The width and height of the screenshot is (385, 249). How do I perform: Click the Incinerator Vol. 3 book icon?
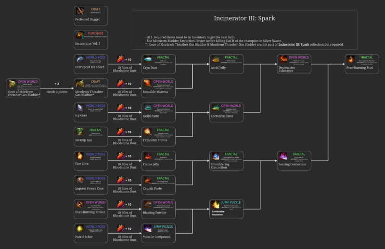point(80,35)
